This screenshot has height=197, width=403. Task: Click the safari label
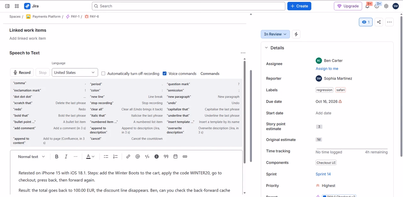click(x=340, y=90)
